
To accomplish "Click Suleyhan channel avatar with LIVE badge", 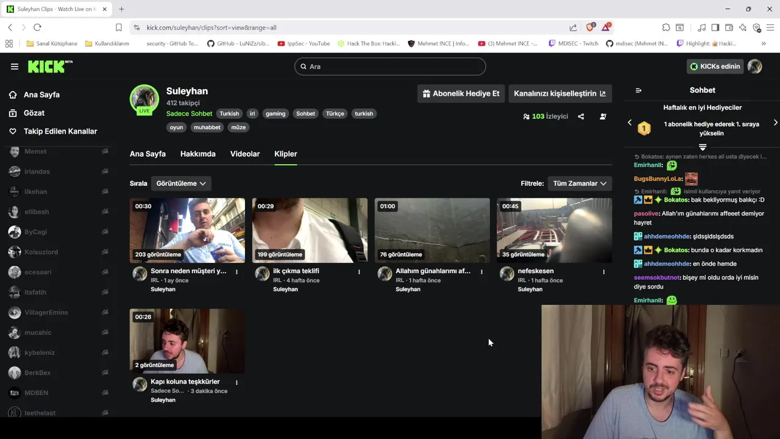I will 144,99.
